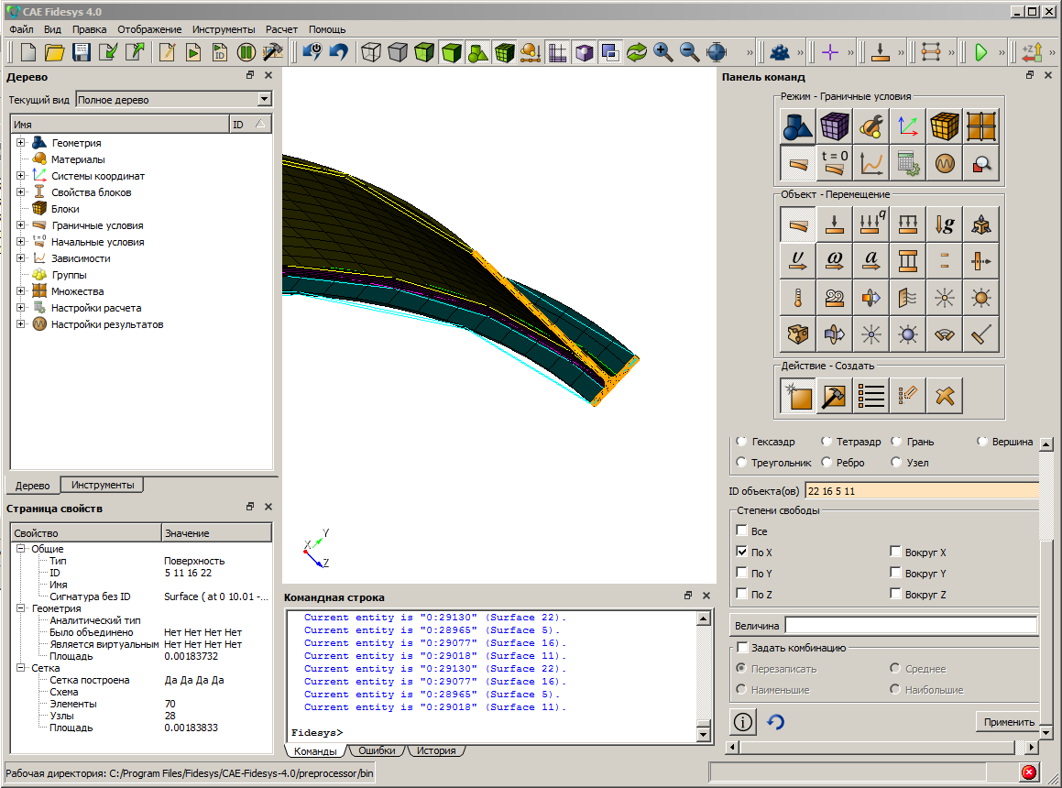This screenshot has width=1062, height=788.
Task: Select the velocity v object icon
Action: click(x=798, y=261)
